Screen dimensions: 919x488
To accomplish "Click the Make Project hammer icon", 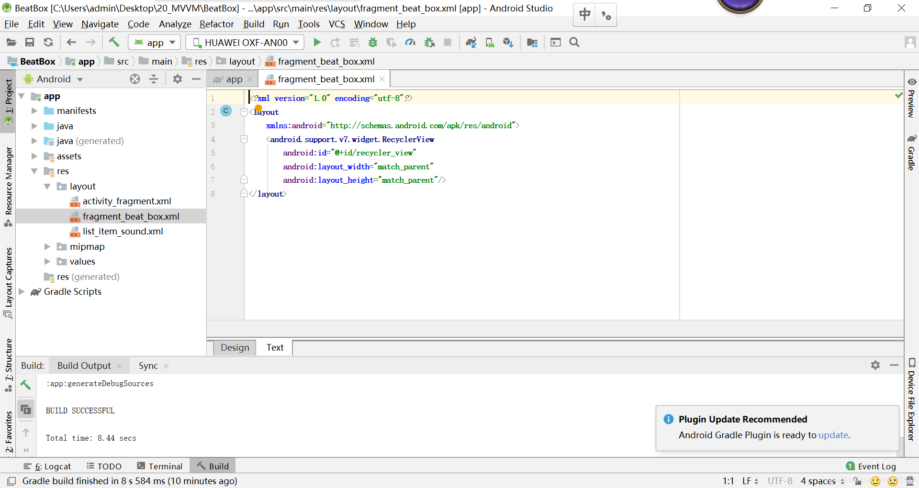I will 114,42.
